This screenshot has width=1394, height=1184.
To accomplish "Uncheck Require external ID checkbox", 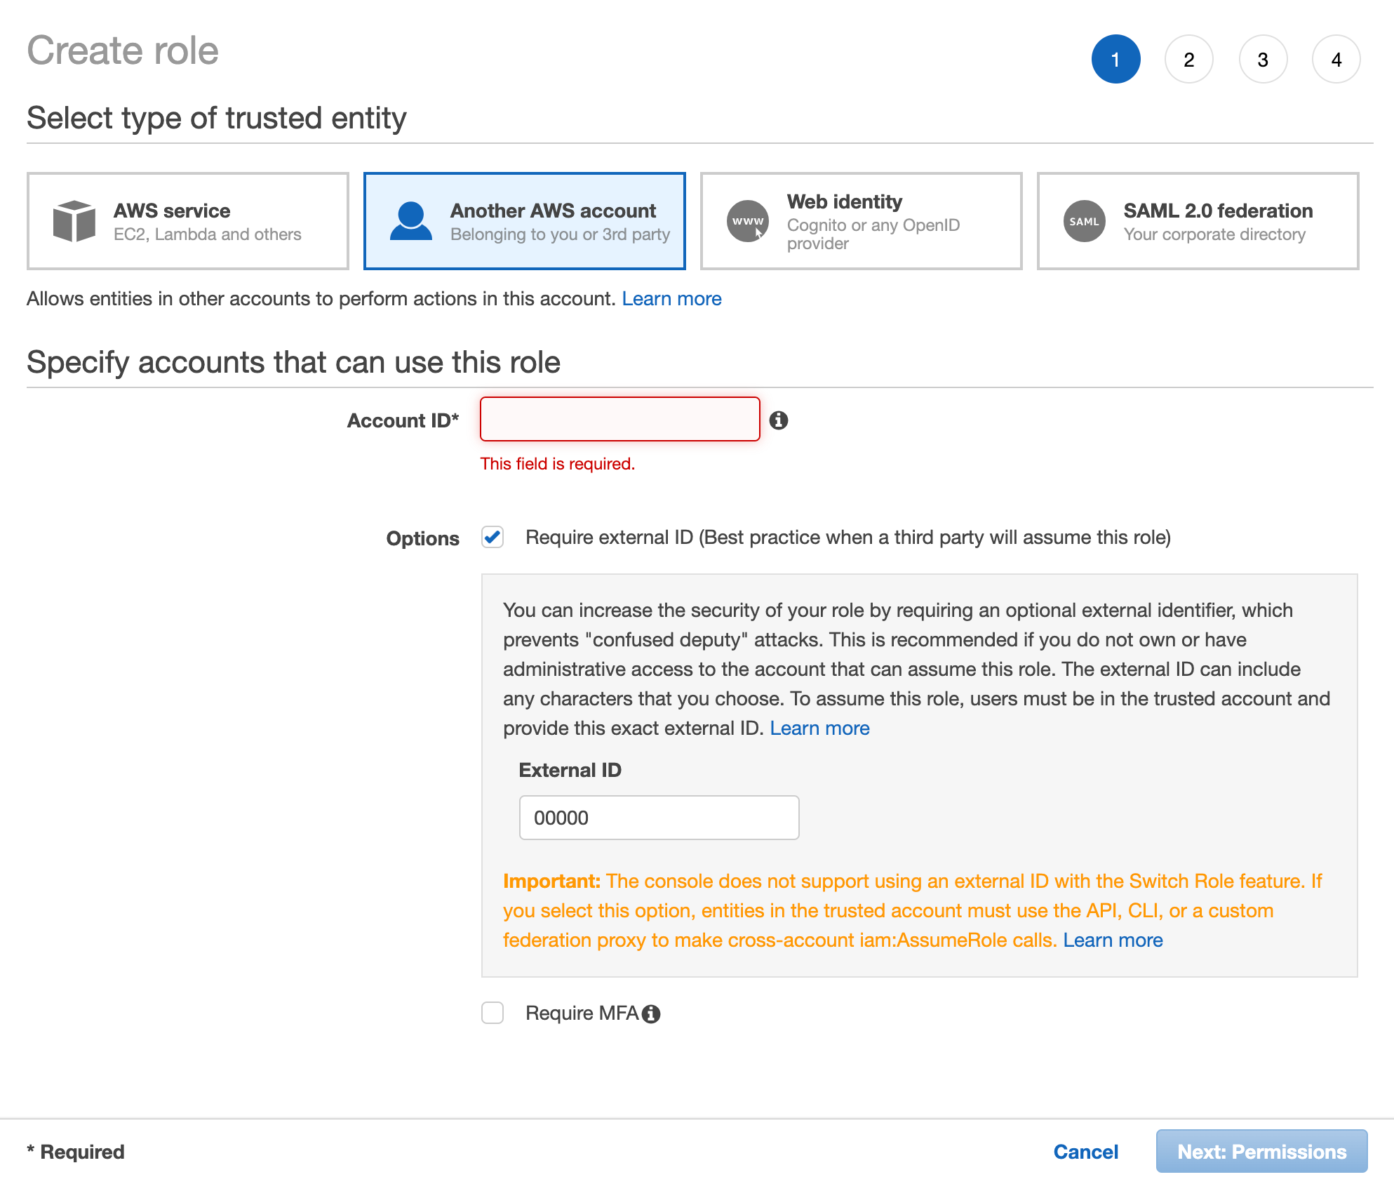I will 492,538.
